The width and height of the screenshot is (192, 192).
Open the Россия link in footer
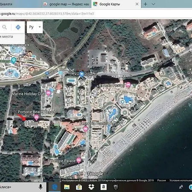(161, 180)
